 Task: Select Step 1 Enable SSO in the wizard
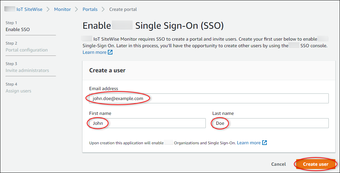tap(18, 29)
